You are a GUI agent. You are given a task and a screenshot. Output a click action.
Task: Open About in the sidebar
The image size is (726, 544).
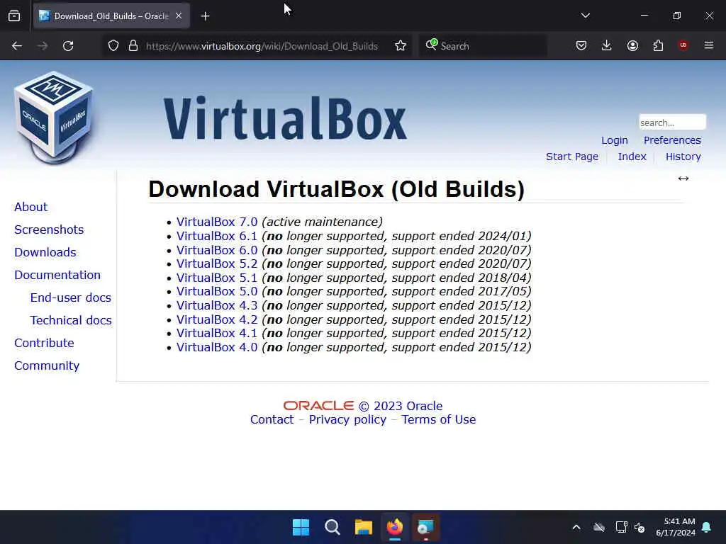pyautogui.click(x=30, y=207)
